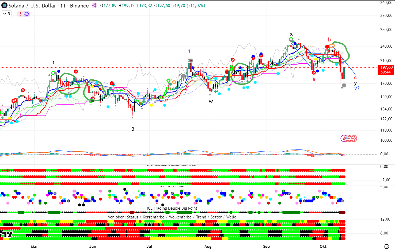Click the Solana coin logo icon
395x250 pixels.
tap(5, 6)
